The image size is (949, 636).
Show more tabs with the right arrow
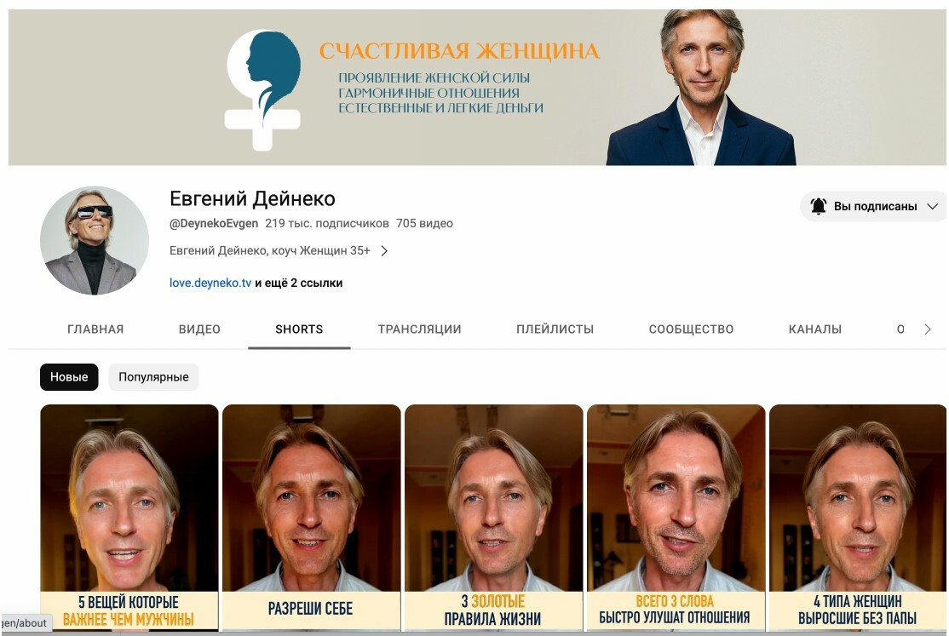927,329
